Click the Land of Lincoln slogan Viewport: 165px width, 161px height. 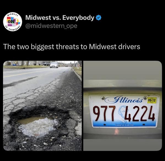125,125
